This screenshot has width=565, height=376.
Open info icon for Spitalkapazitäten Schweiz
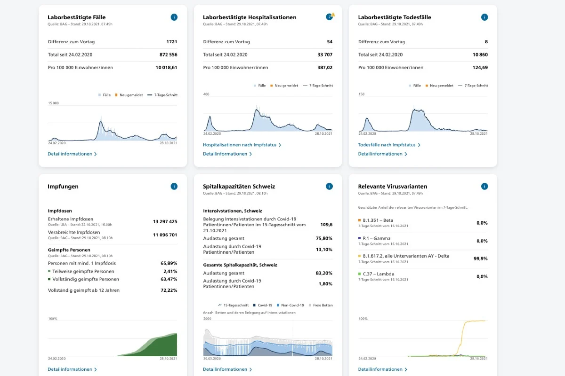(330, 187)
